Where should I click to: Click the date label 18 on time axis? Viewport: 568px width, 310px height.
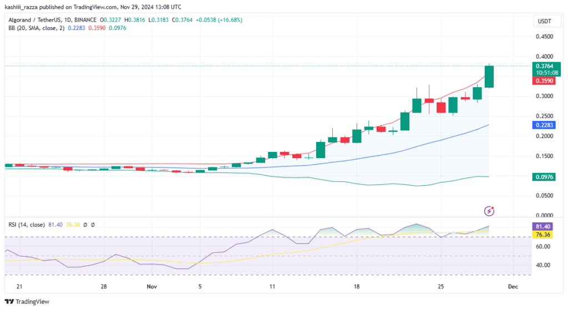pyautogui.click(x=357, y=287)
